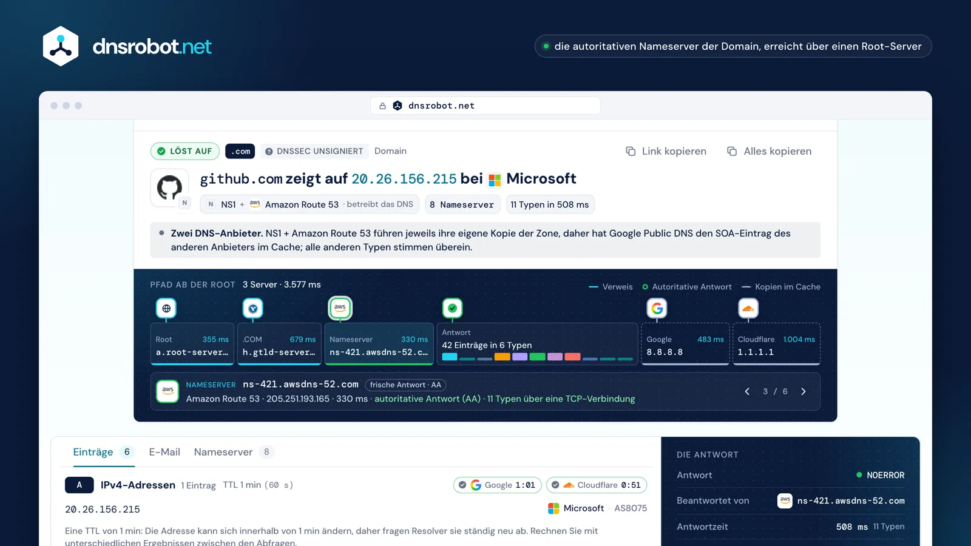The image size is (971, 546).
Task: Select the Cloudflare 1.1.1.1 resolver card
Action: 777,344
